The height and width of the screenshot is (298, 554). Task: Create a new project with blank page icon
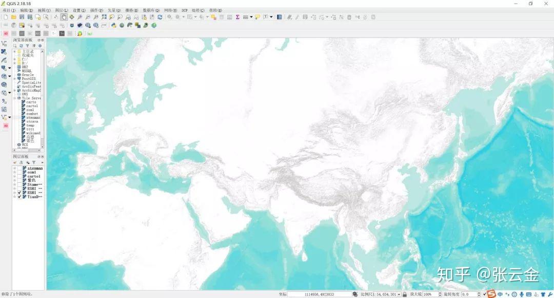6,17
